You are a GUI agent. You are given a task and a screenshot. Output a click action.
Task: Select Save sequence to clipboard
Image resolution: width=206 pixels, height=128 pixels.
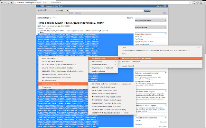[103, 68]
